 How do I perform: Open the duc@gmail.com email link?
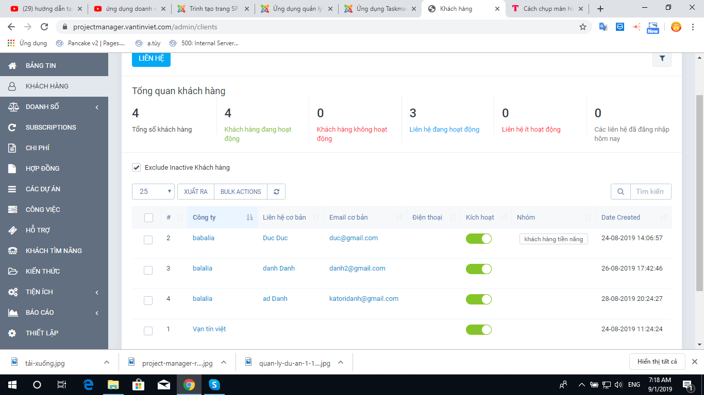(x=354, y=238)
